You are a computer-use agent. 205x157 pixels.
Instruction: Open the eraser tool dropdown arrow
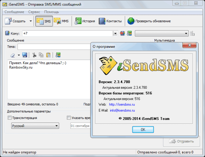pos(19,55)
